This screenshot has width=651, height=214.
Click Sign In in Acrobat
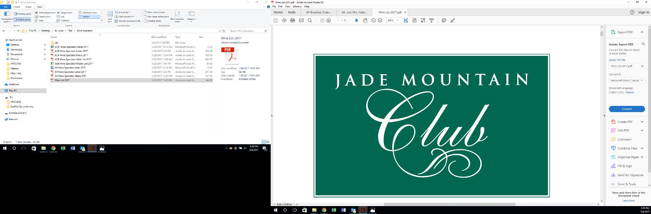coord(643,12)
